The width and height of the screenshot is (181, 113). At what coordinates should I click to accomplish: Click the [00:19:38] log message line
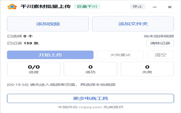coord(61,85)
